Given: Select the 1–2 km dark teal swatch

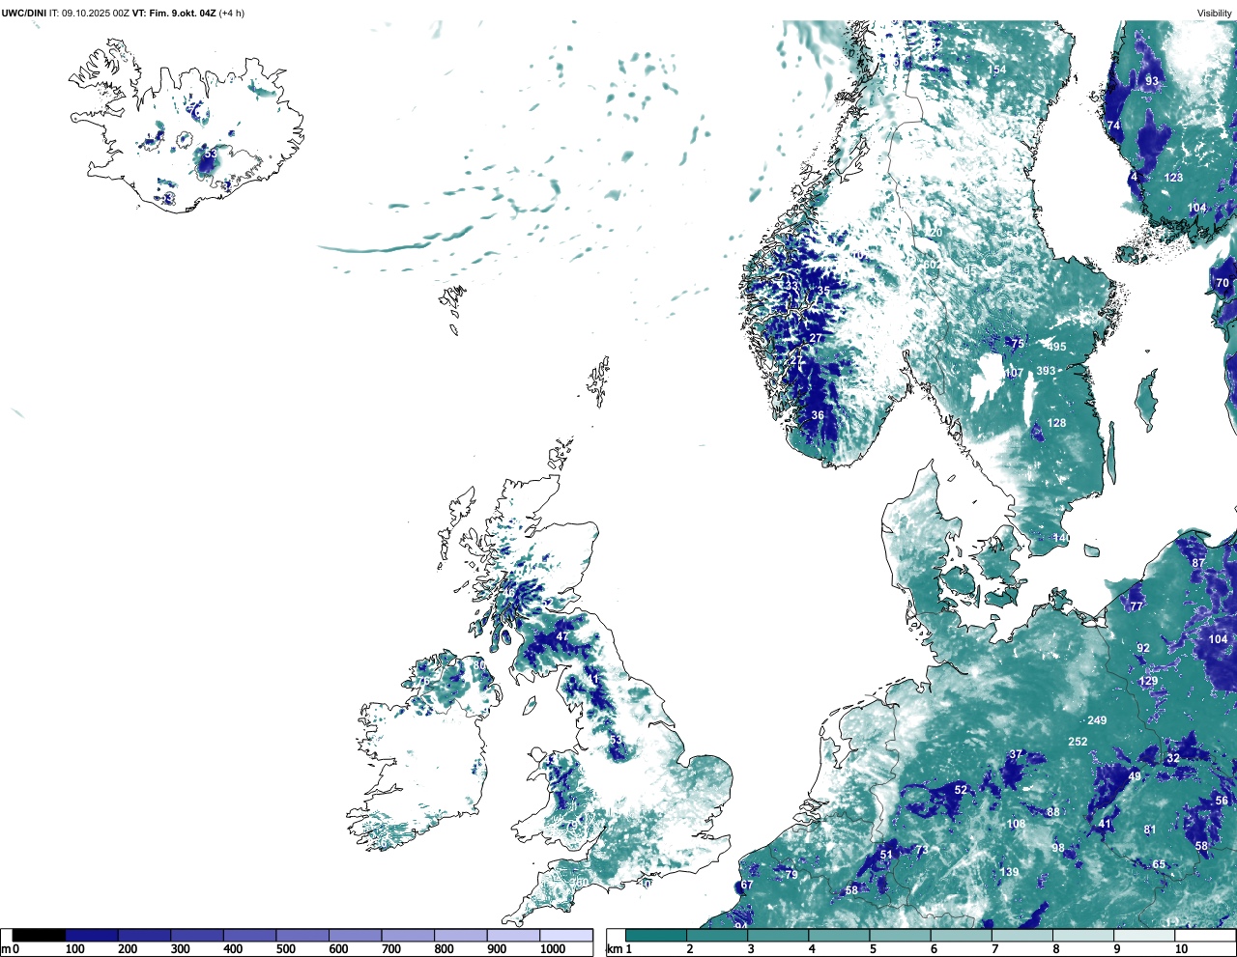Looking at the screenshot, I should point(656,935).
